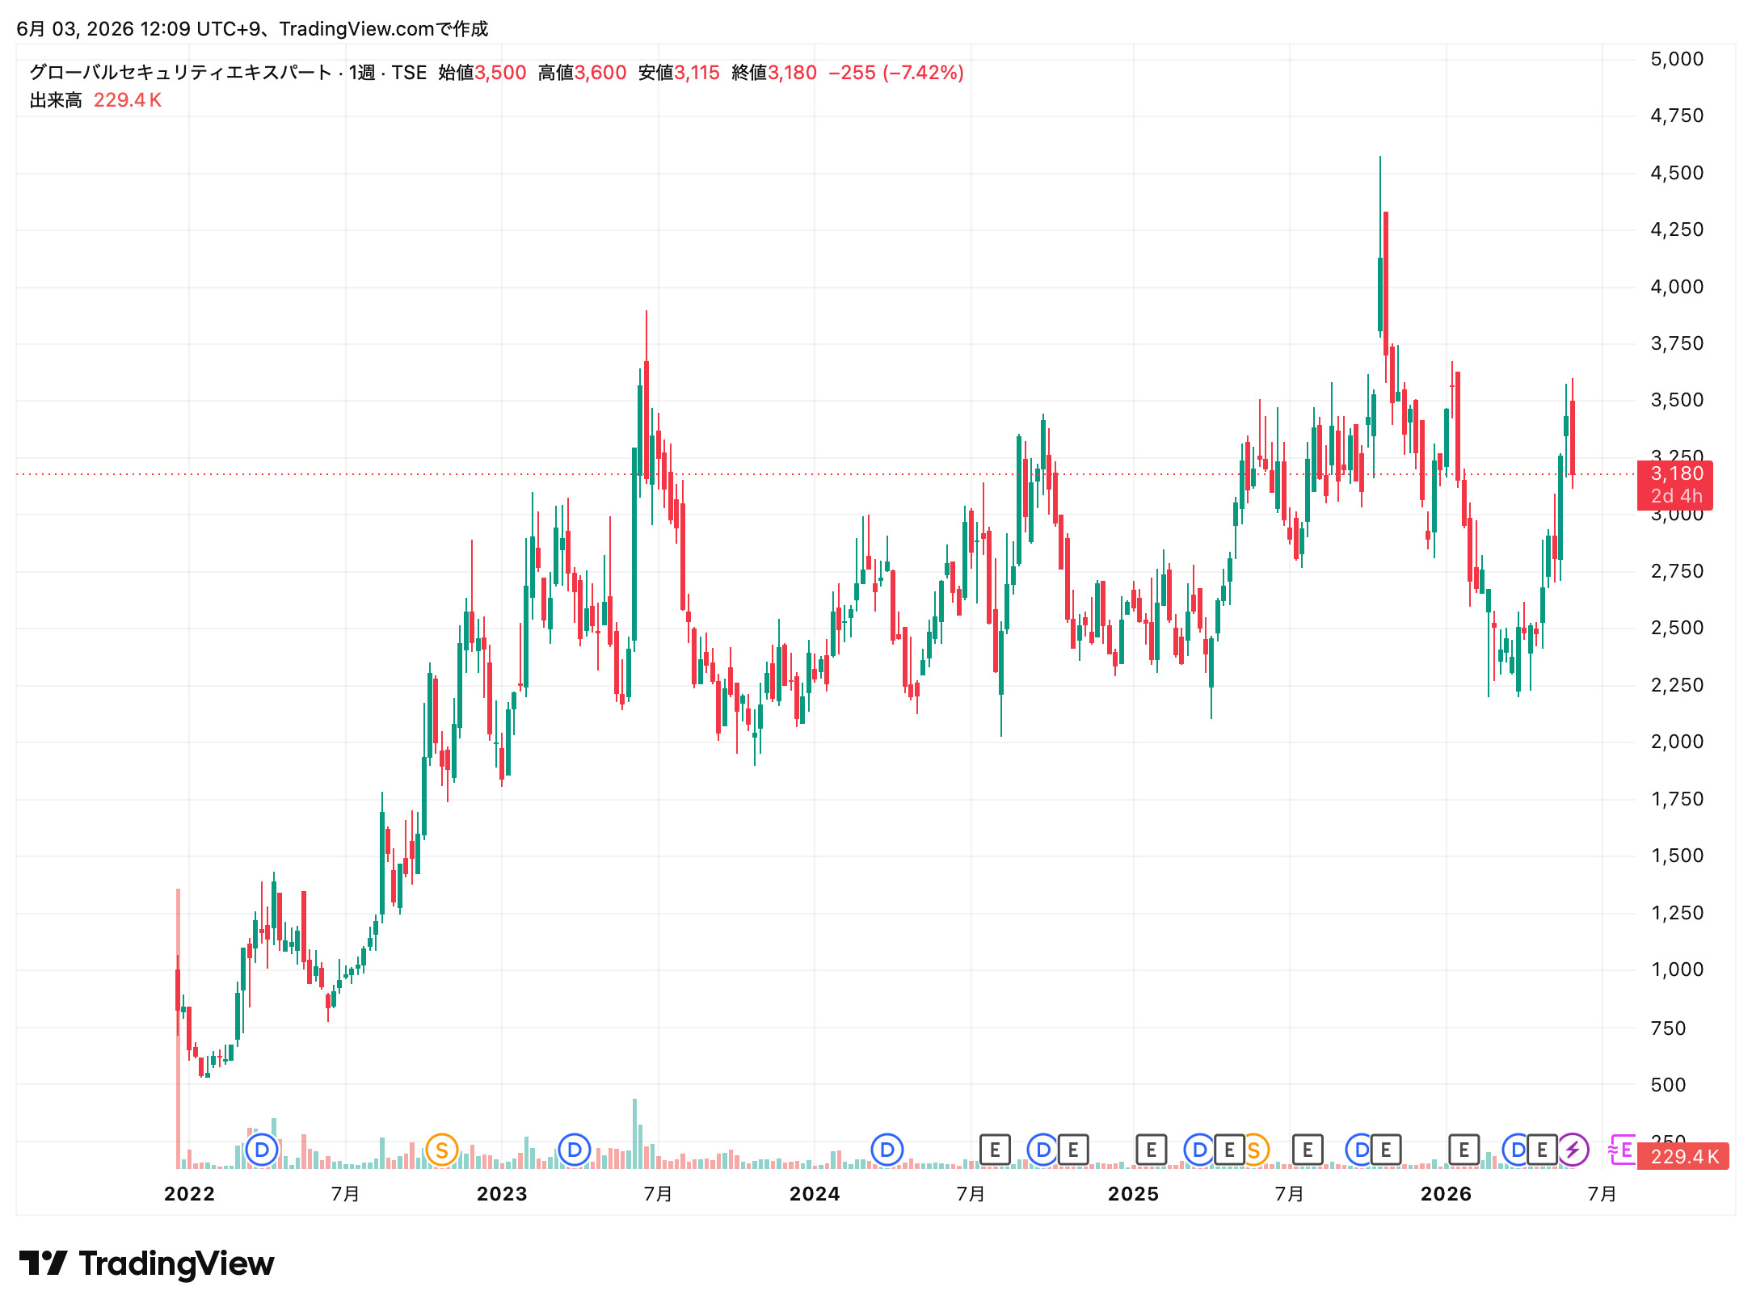This screenshot has width=1752, height=1312.
Task: Open the first earnings E marker after July 2024
Action: (x=995, y=1149)
